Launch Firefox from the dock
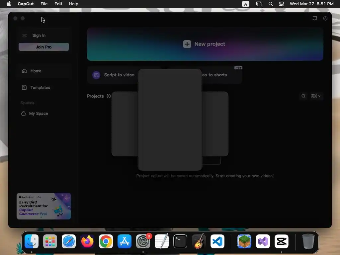 pyautogui.click(x=87, y=241)
